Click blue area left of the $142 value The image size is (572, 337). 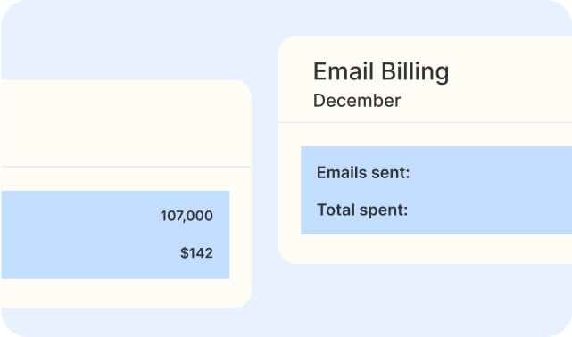pyautogui.click(x=89, y=253)
